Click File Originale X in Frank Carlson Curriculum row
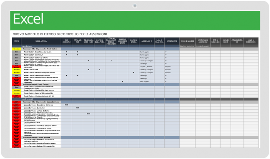Image resolution: width=270 pixels, height=159 pixels. coord(66,55)
